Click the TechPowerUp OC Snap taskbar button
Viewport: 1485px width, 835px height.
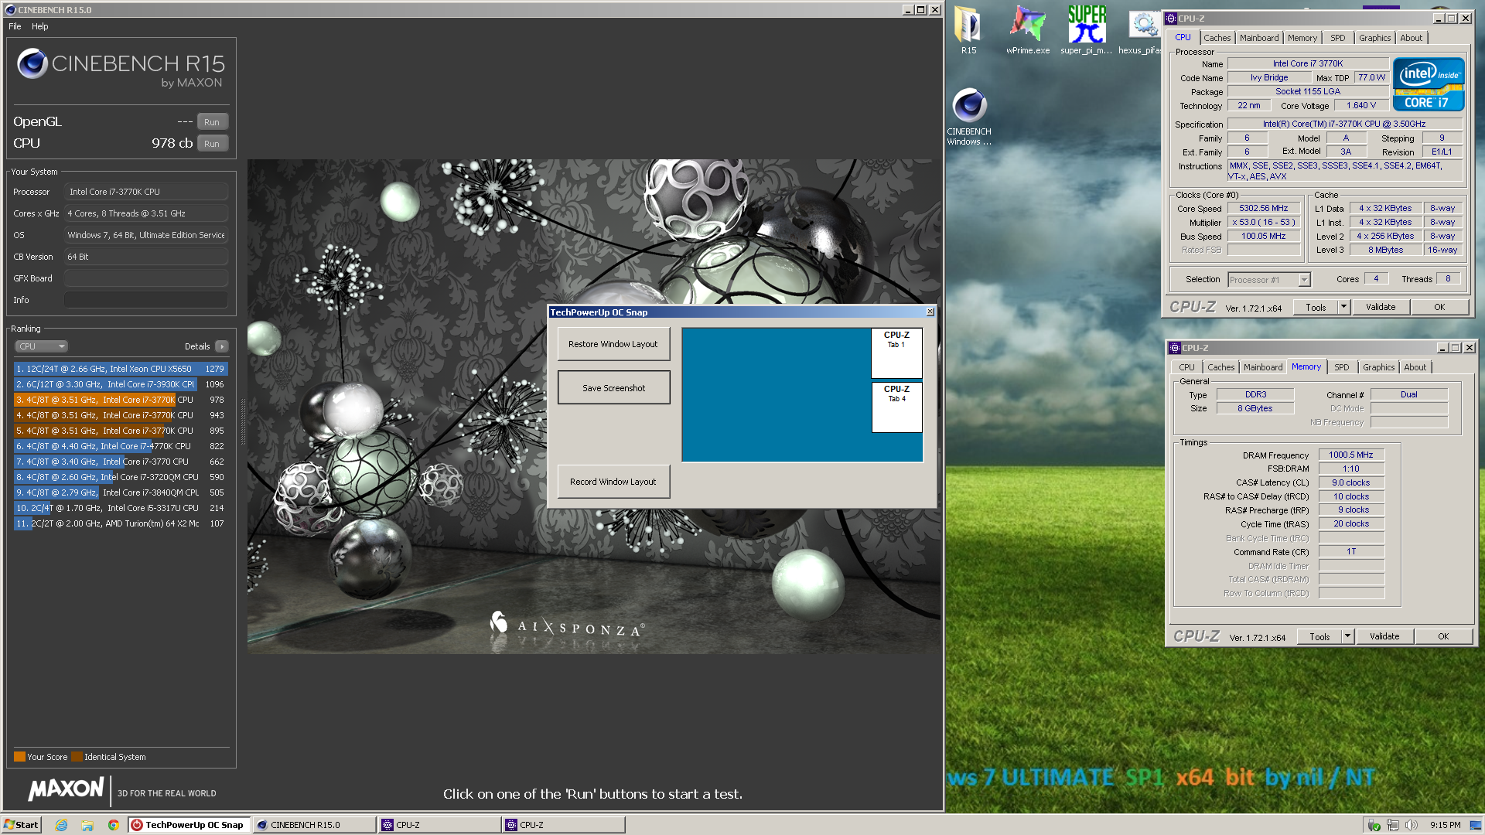pyautogui.click(x=189, y=825)
